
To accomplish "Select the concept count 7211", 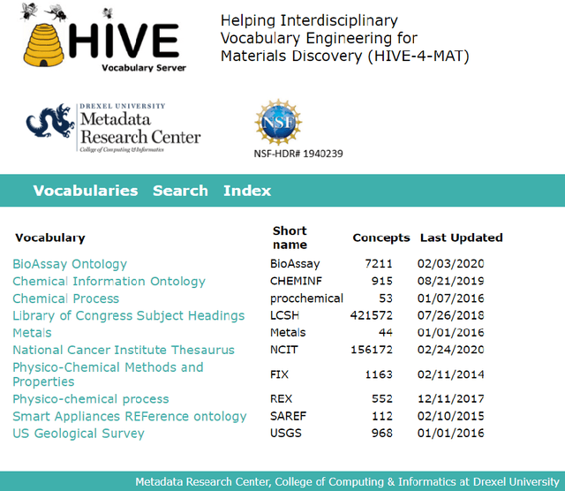I will (x=379, y=264).
